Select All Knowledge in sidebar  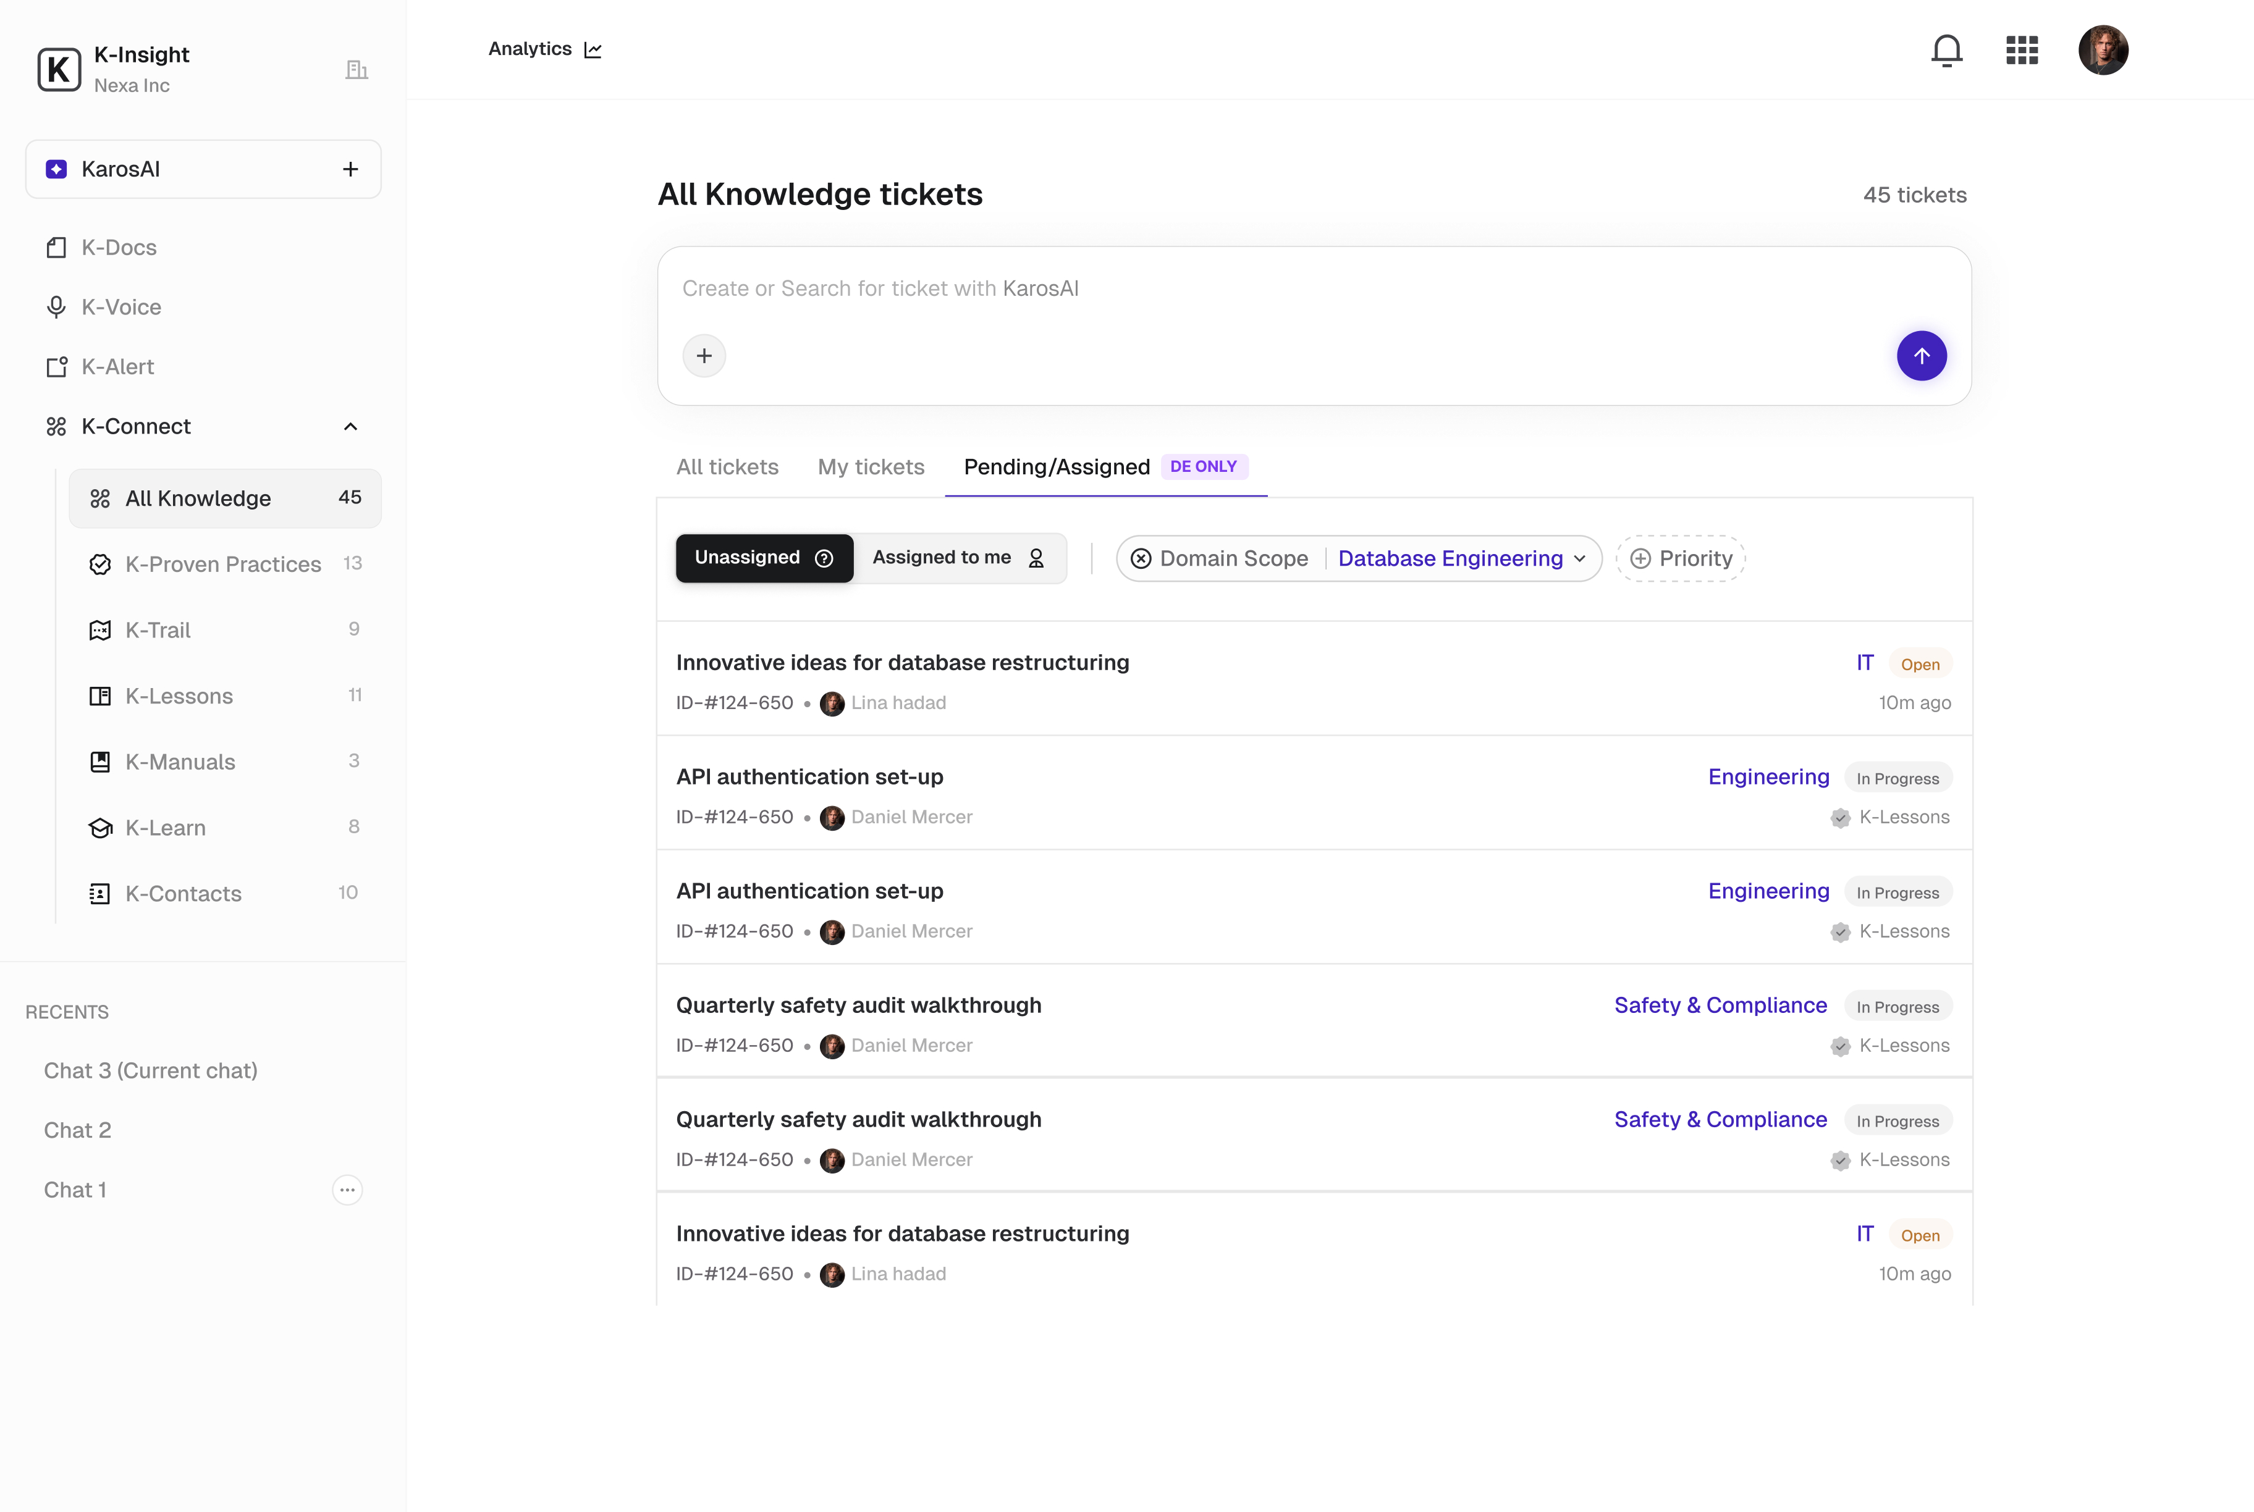(x=225, y=498)
